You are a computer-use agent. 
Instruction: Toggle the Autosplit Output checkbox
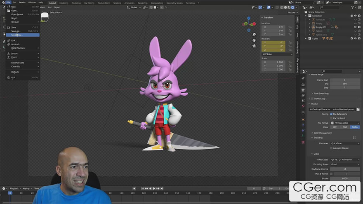coord(331,148)
